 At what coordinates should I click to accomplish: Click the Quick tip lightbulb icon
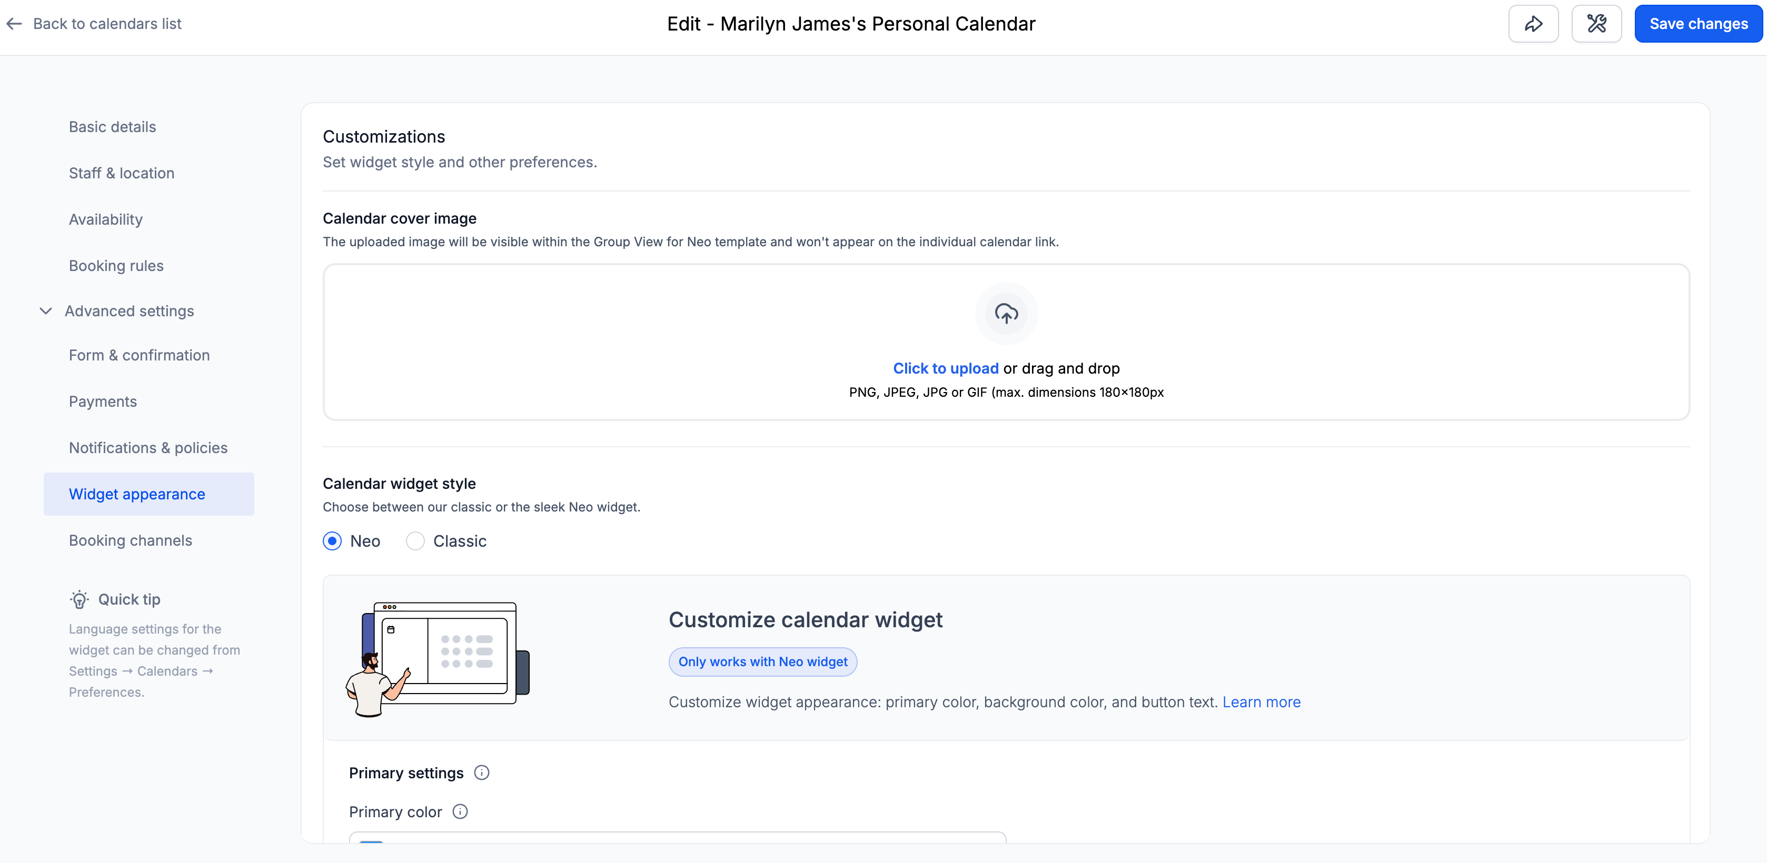(80, 600)
